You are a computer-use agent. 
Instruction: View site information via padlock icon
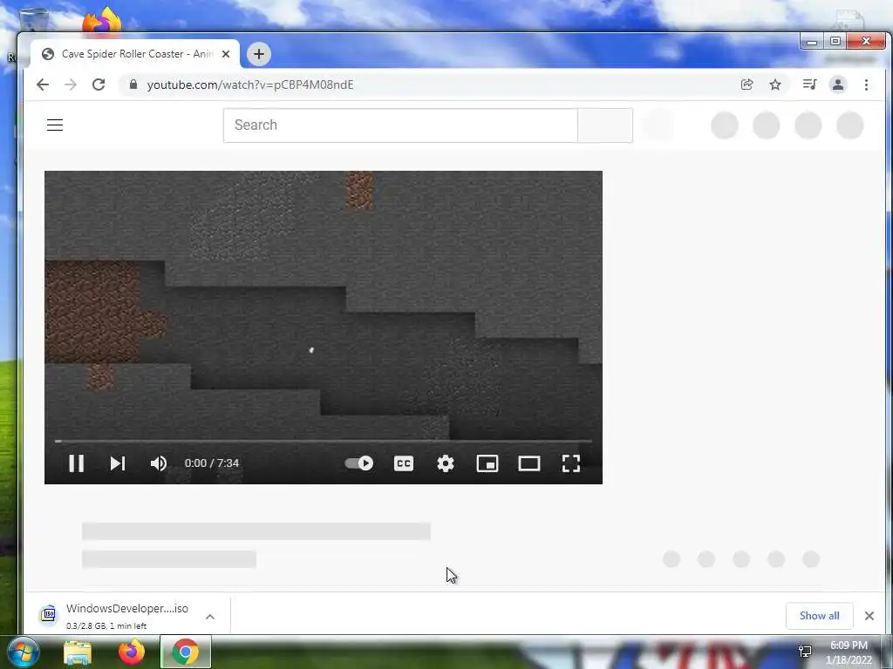[133, 84]
